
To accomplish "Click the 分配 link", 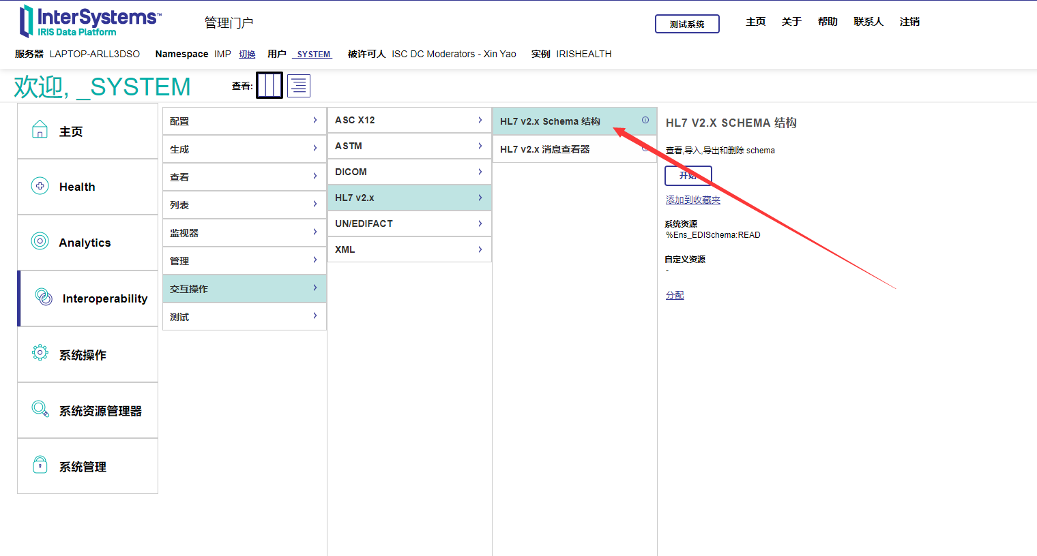I will 675,295.
